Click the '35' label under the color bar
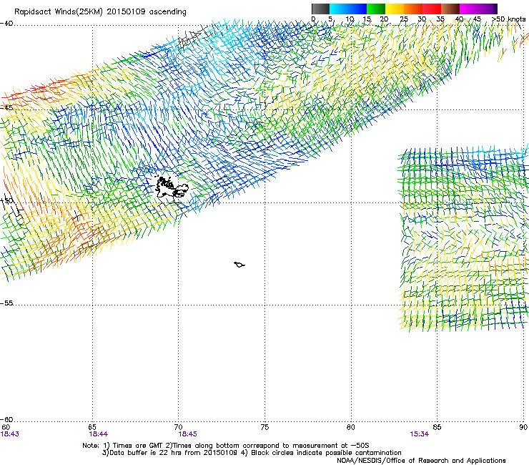 click(x=440, y=19)
